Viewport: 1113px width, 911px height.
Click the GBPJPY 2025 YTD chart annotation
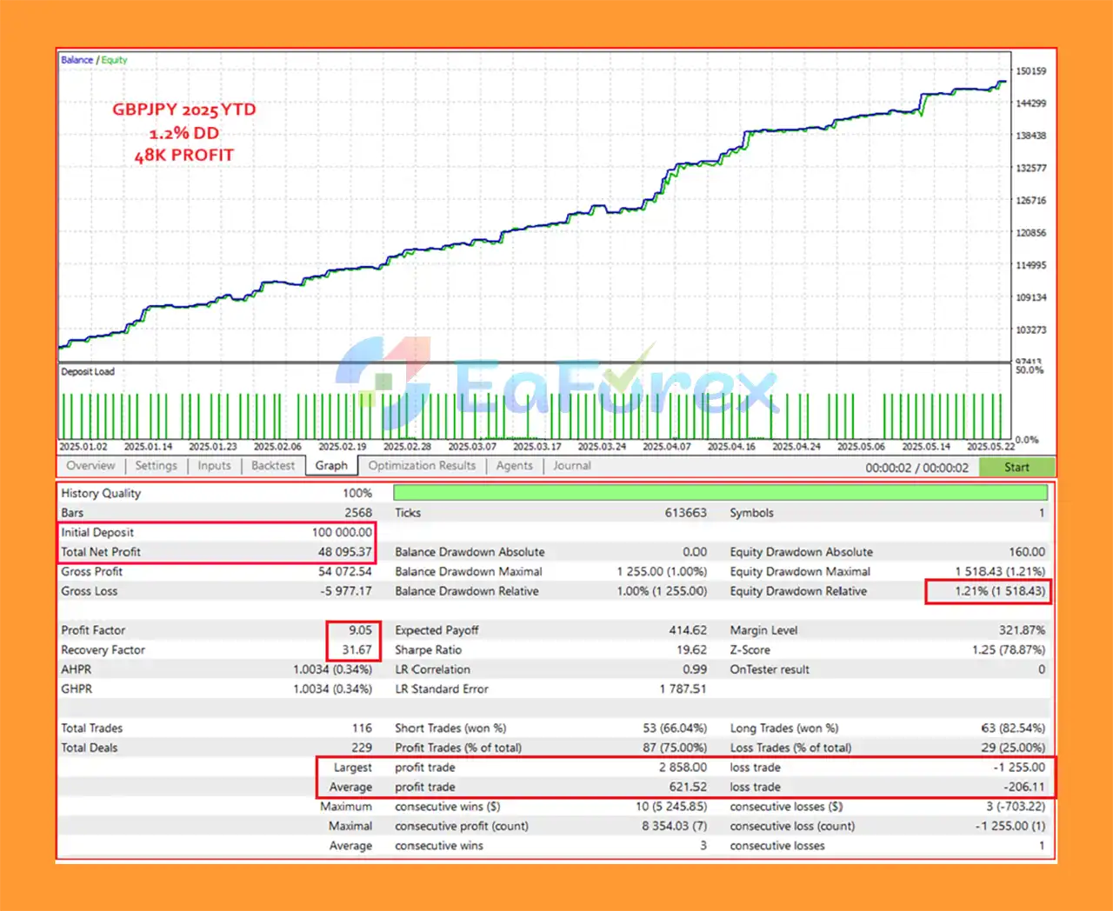[x=184, y=110]
